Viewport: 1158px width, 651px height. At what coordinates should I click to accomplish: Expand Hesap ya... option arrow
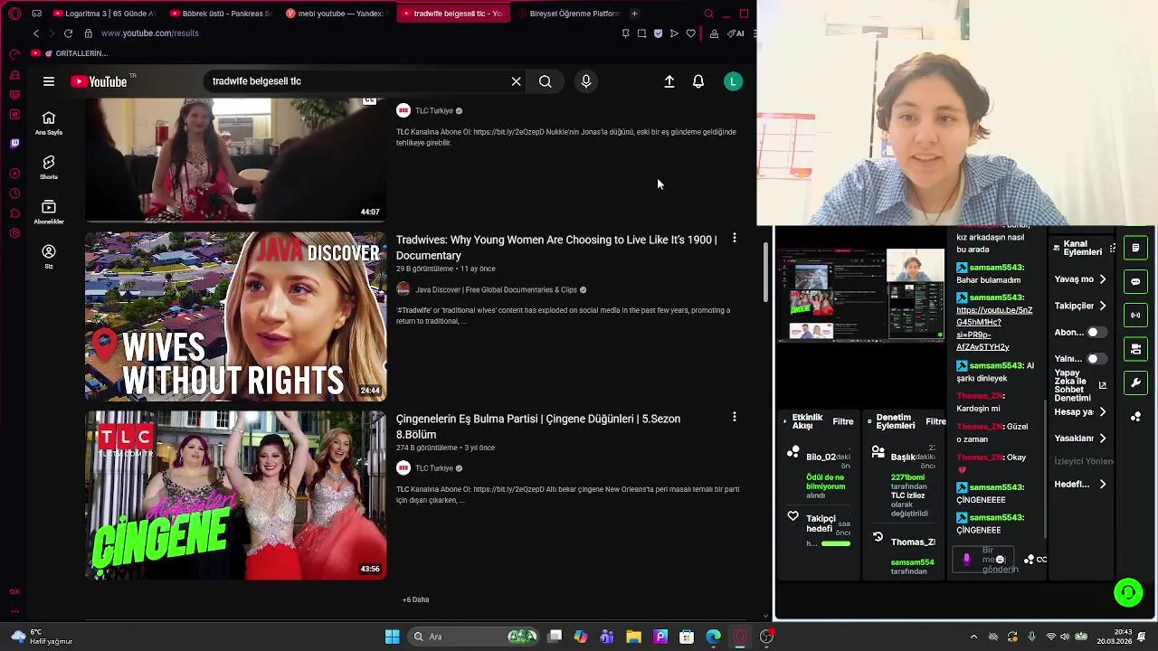click(x=1103, y=412)
